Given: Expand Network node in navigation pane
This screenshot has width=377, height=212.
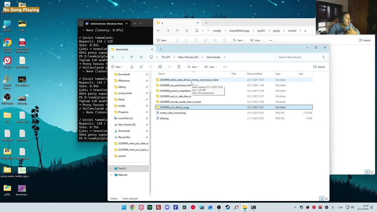Looking at the screenshot, I should (x=111, y=175).
